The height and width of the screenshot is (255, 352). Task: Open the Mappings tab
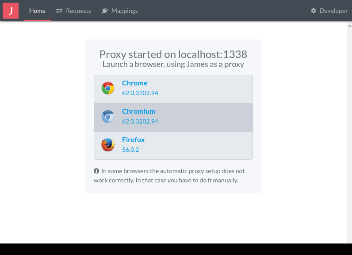point(120,11)
